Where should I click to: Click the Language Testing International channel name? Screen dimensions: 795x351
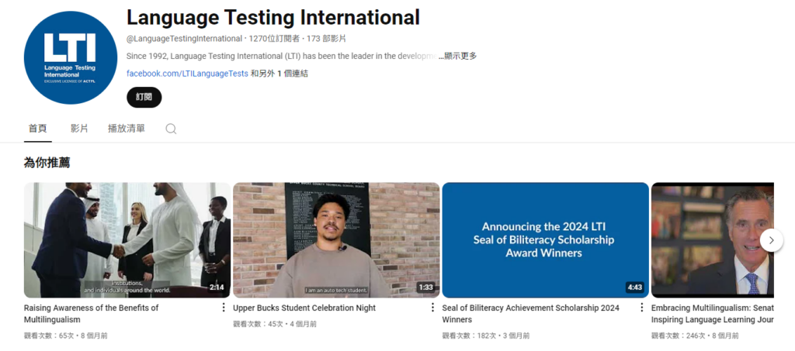click(273, 18)
